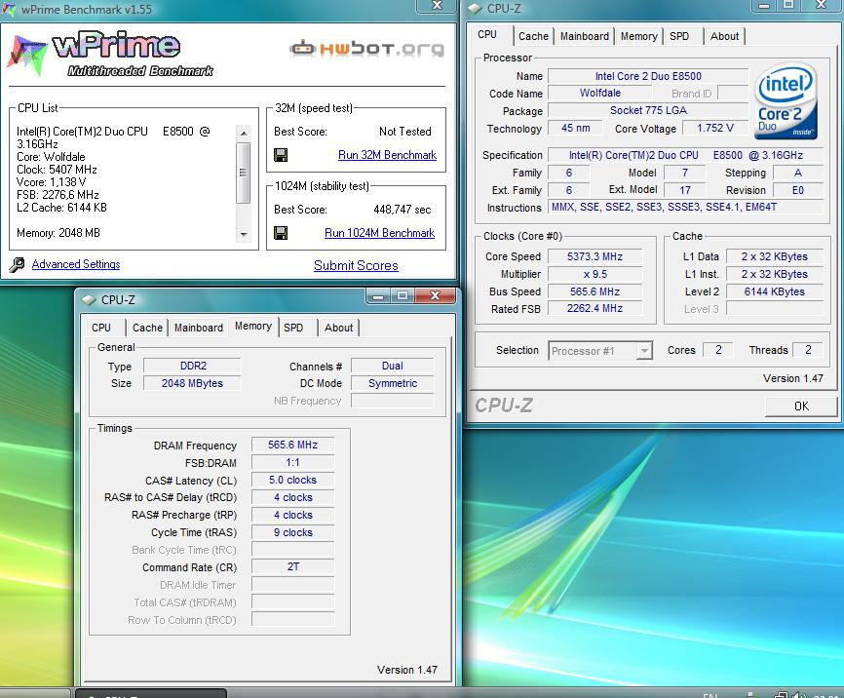
Task: Run the 1024M Benchmark
Action: 379,233
